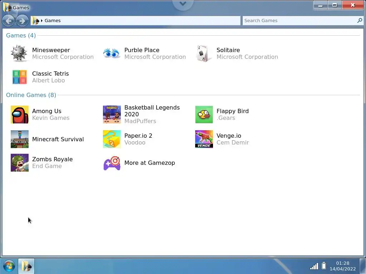Open the Minecraft Survival icon
The width and height of the screenshot is (366, 274).
coord(20,139)
